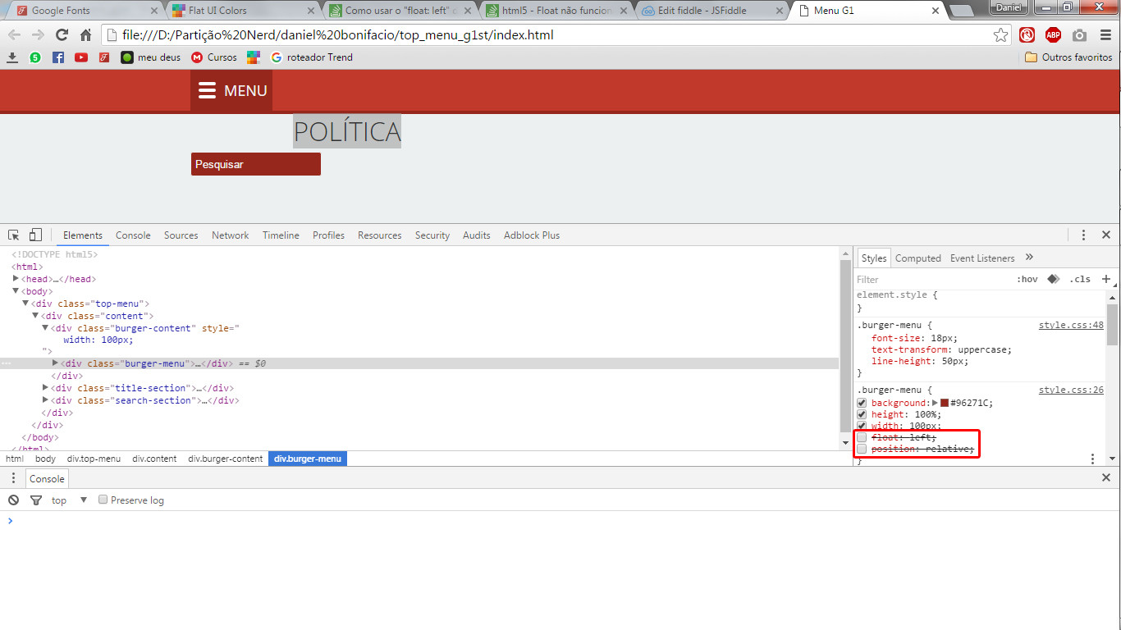Open the roteador Trend bookmark
The image size is (1121, 630).
pyautogui.click(x=312, y=57)
